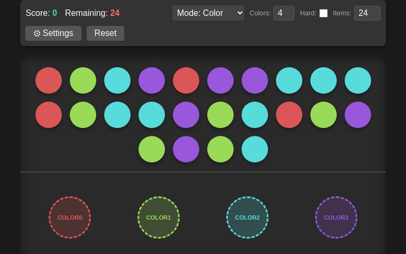This screenshot has width=406, height=254.
Task: Select the purple COLOR3 target bin
Action: click(336, 217)
